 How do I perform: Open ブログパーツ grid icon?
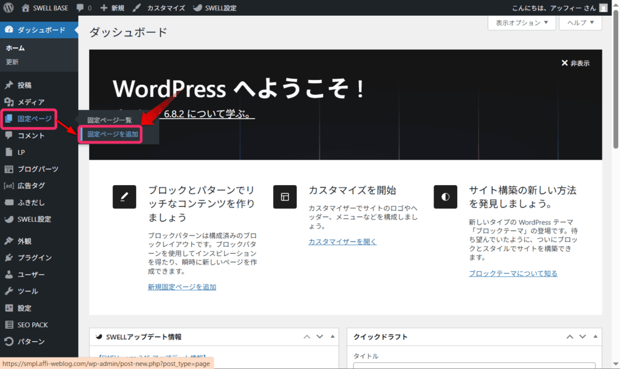pyautogui.click(x=8, y=169)
